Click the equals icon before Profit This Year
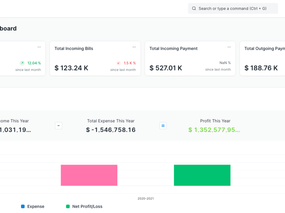This screenshot has width=285, height=213. (x=163, y=126)
